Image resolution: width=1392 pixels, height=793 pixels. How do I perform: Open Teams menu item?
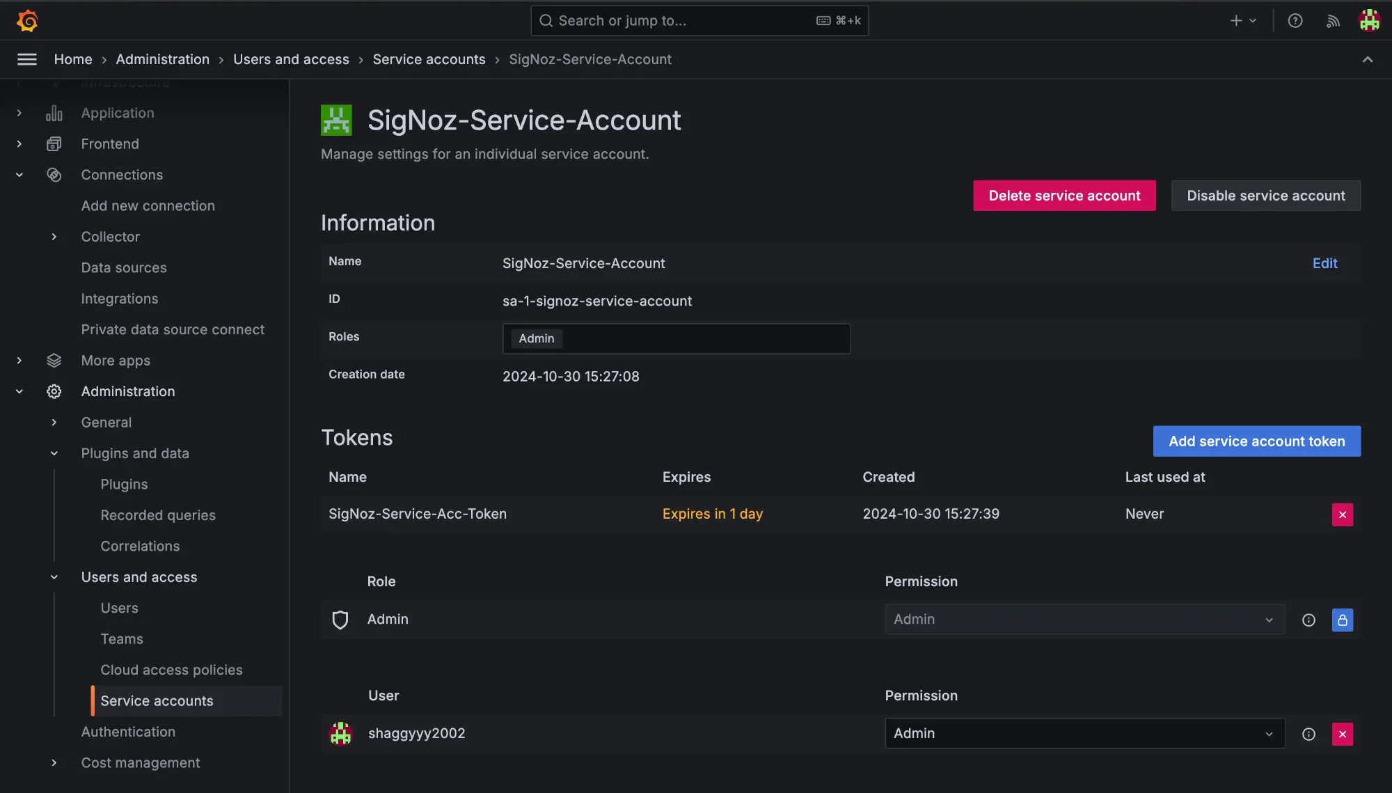click(122, 639)
